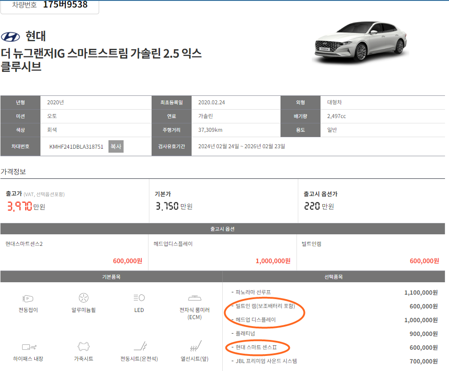Select displacement value 2,497cc
449x371 pixels.
click(337, 116)
